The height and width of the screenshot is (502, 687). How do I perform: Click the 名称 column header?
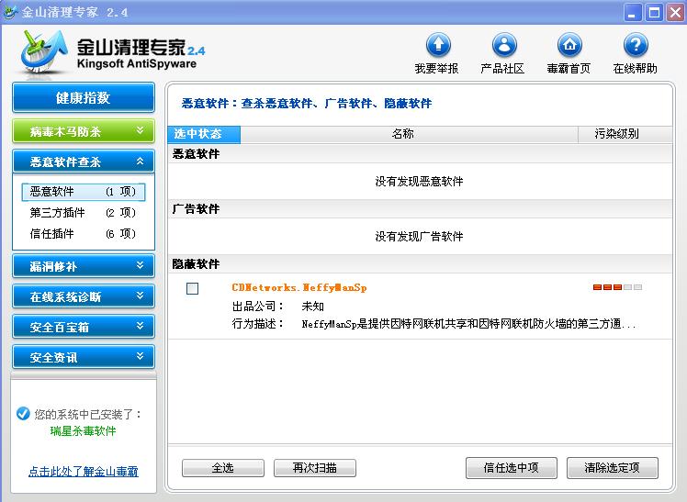[410, 134]
